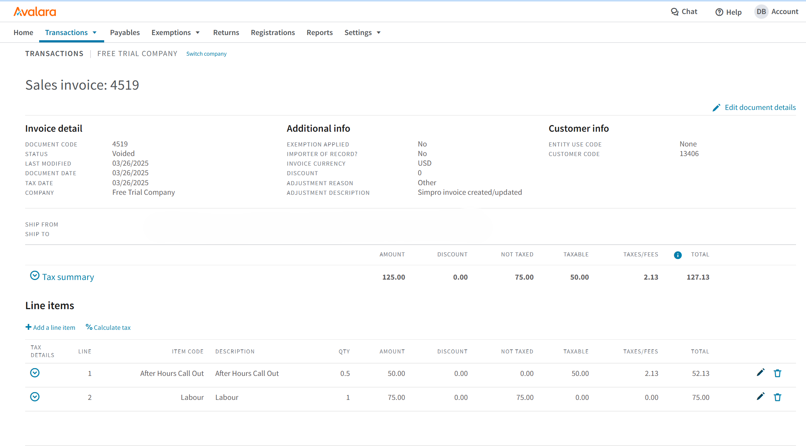
Task: Edit line 1 with pencil icon
Action: 760,373
